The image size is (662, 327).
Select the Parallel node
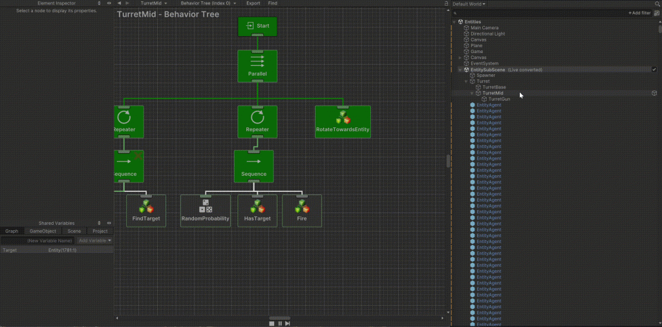pos(257,65)
